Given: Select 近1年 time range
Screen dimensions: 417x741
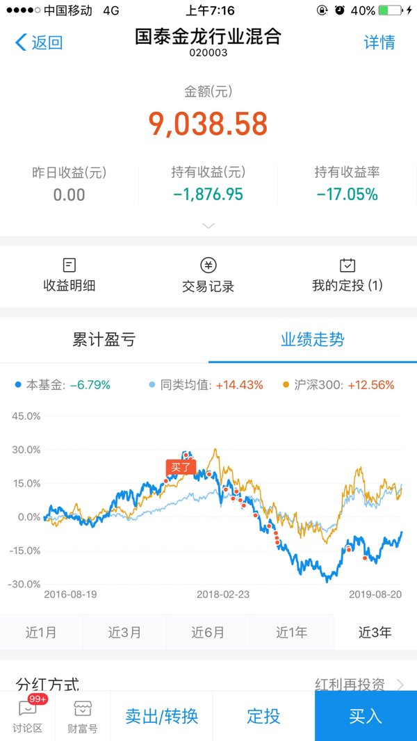Looking at the screenshot, I should click(x=292, y=633).
